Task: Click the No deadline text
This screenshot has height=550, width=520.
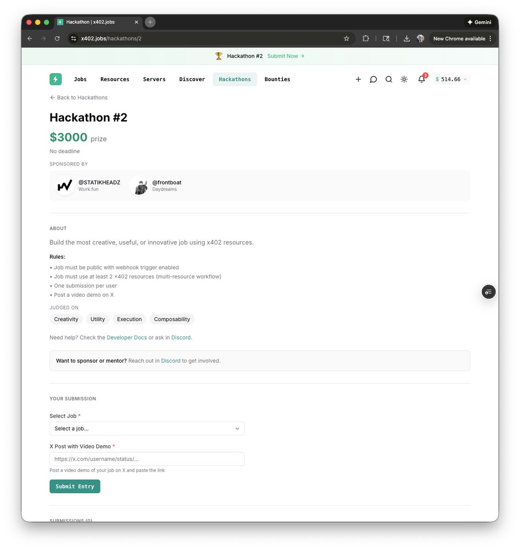Action: [65, 151]
